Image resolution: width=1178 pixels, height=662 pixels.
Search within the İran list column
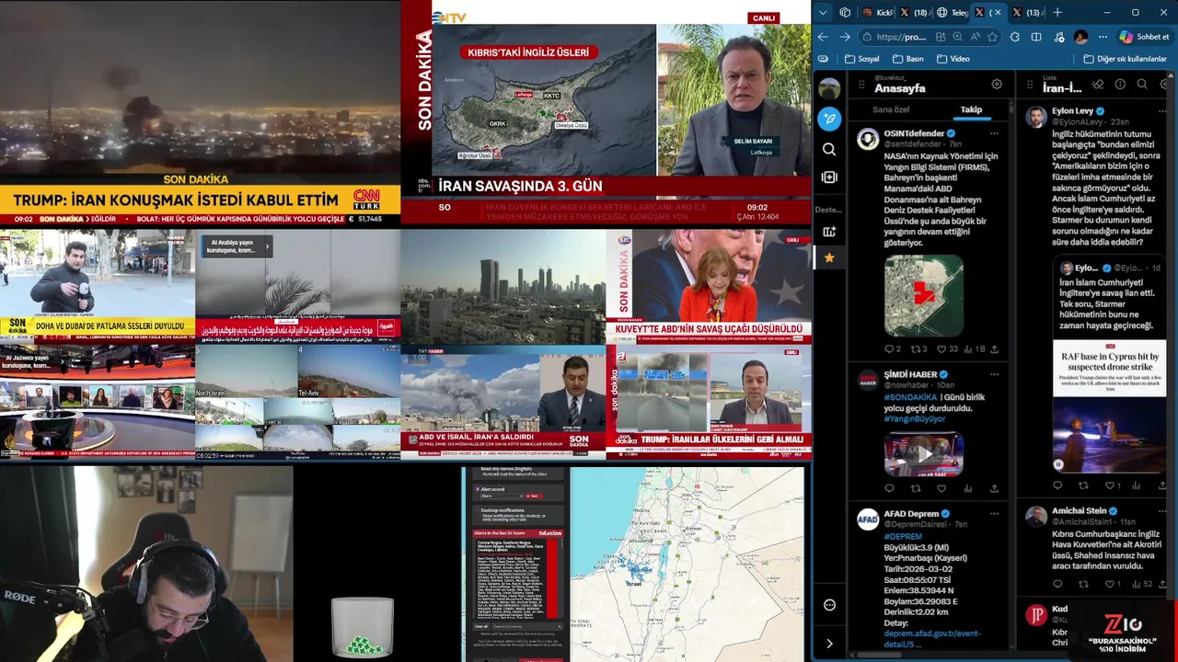(x=1142, y=84)
